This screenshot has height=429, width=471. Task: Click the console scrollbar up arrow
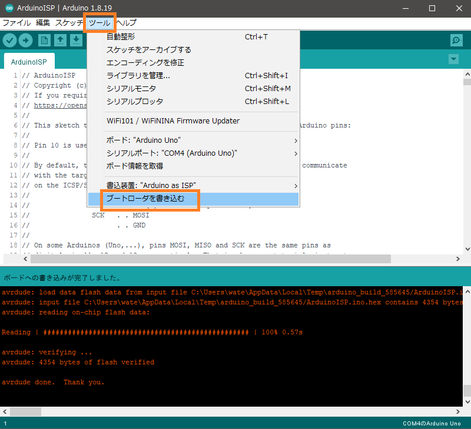tap(467, 291)
